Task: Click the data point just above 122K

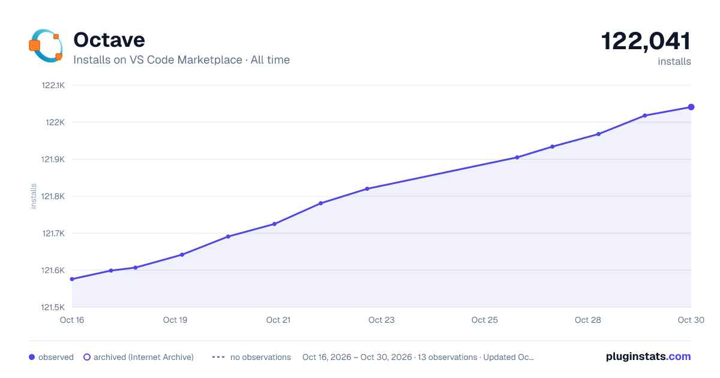Action: pos(645,115)
